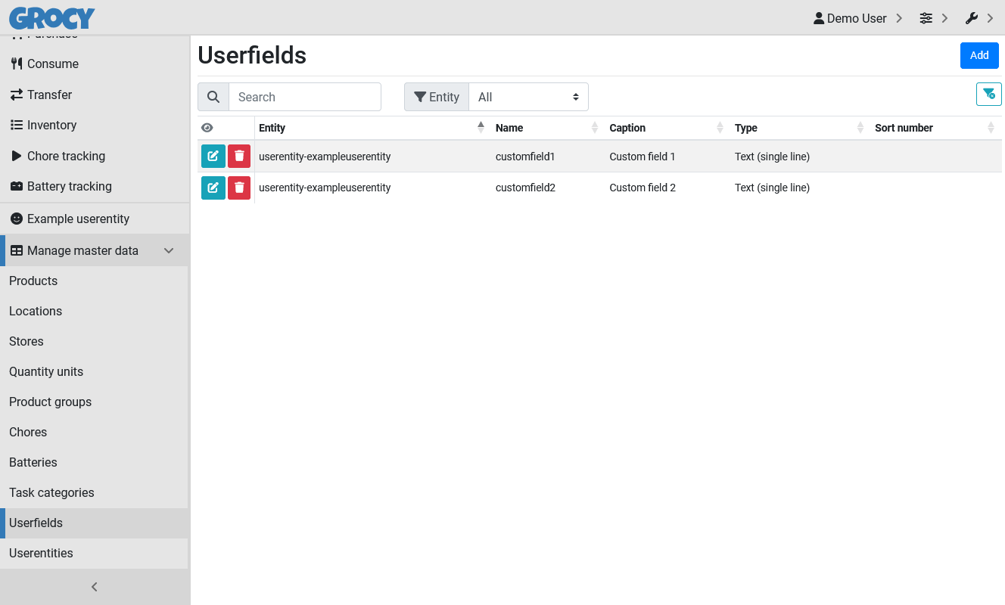This screenshot has height=605, width=1005.
Task: Open the Demo User menu
Action: pyautogui.click(x=857, y=18)
